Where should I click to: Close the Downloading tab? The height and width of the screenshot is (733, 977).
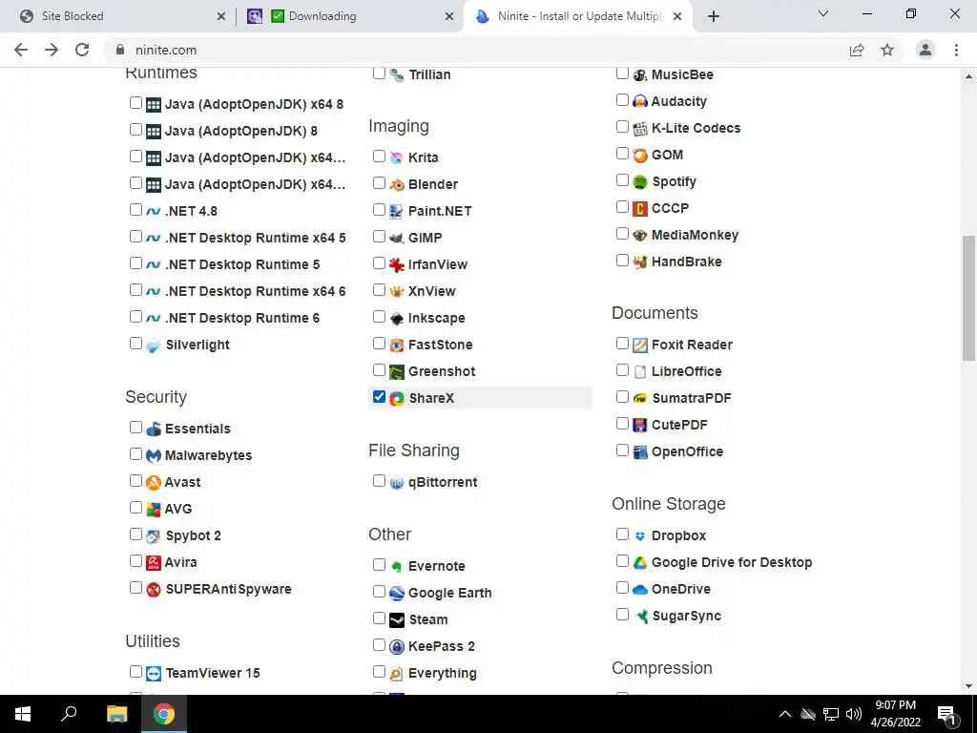[449, 17]
